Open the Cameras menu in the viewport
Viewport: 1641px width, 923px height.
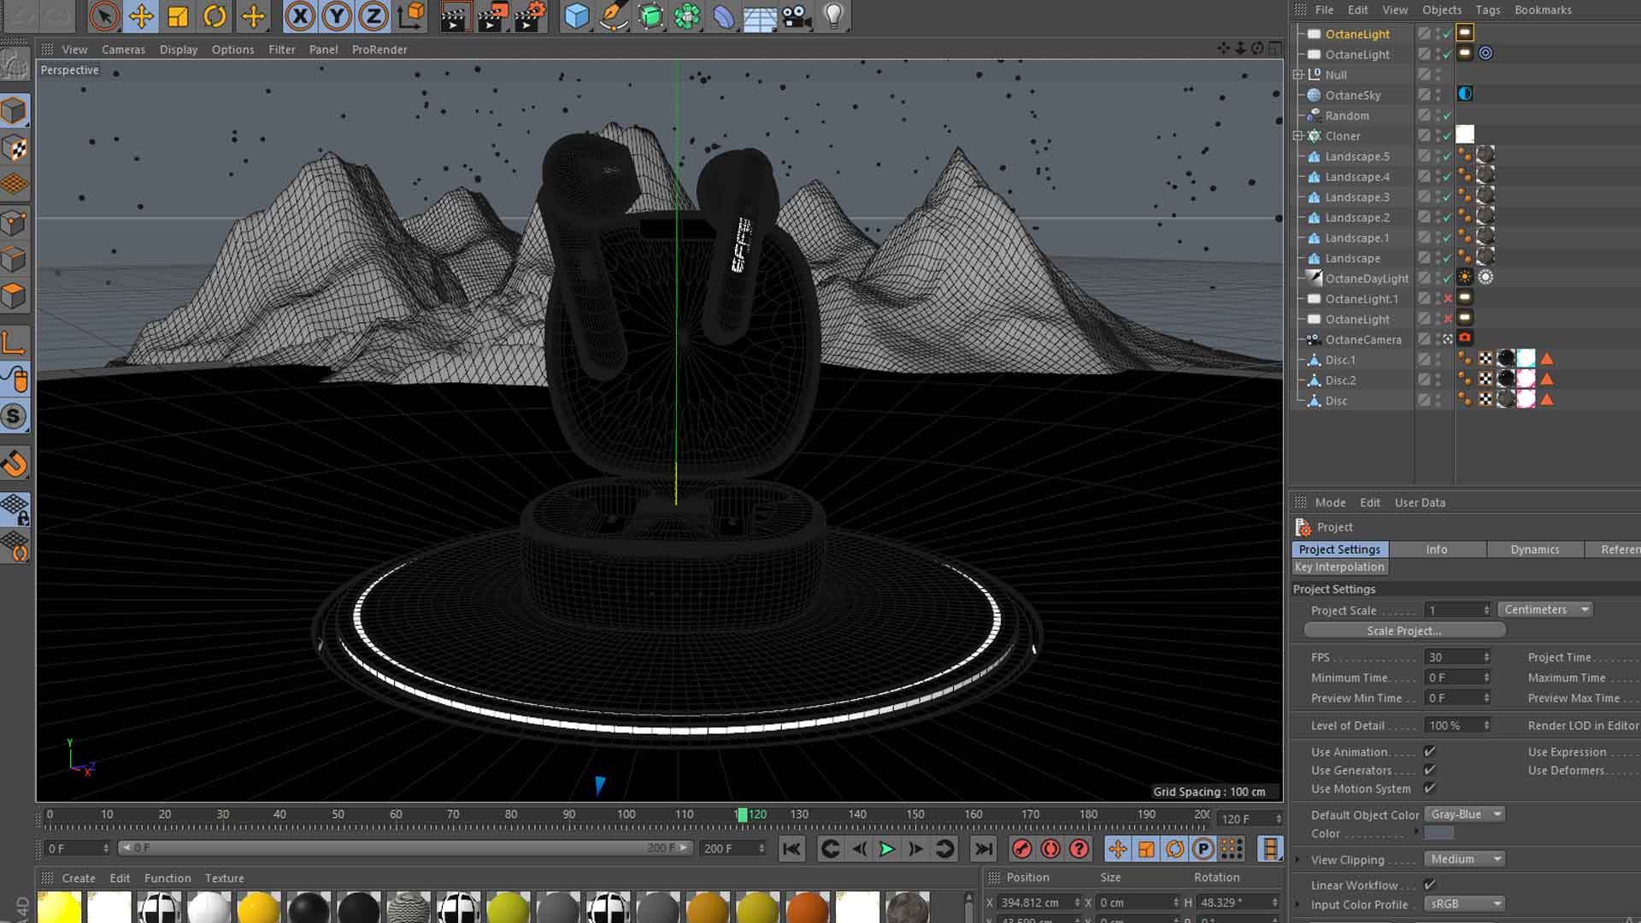(122, 50)
